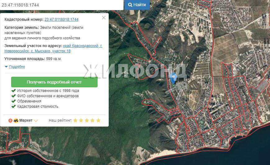270x165 pixels.
Task: Click checkmark beside История собственников
Action: click(x=13, y=91)
